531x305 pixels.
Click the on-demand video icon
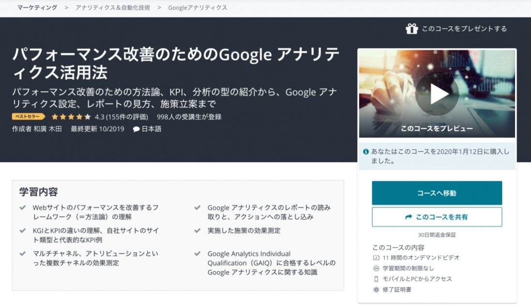376,258
